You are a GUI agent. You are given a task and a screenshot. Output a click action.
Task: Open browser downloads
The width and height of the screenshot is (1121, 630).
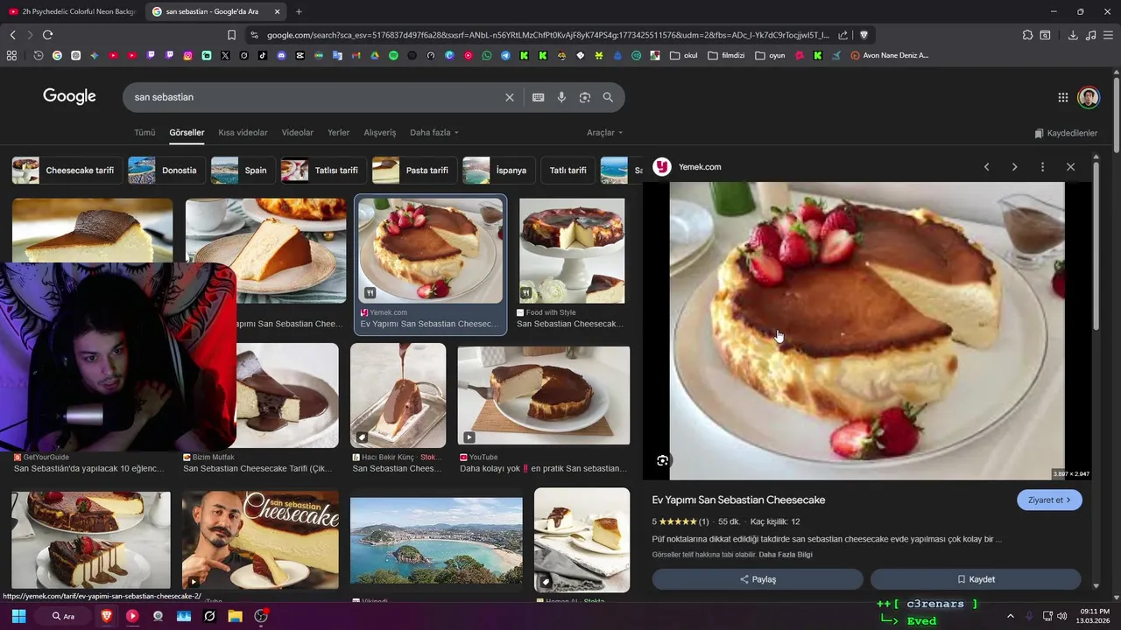[1073, 35]
